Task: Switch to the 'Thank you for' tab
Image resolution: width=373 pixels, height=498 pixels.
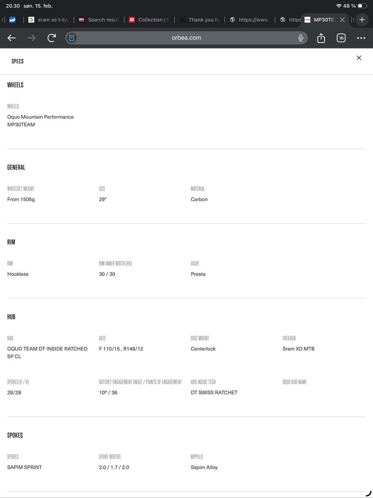Action: coord(200,20)
